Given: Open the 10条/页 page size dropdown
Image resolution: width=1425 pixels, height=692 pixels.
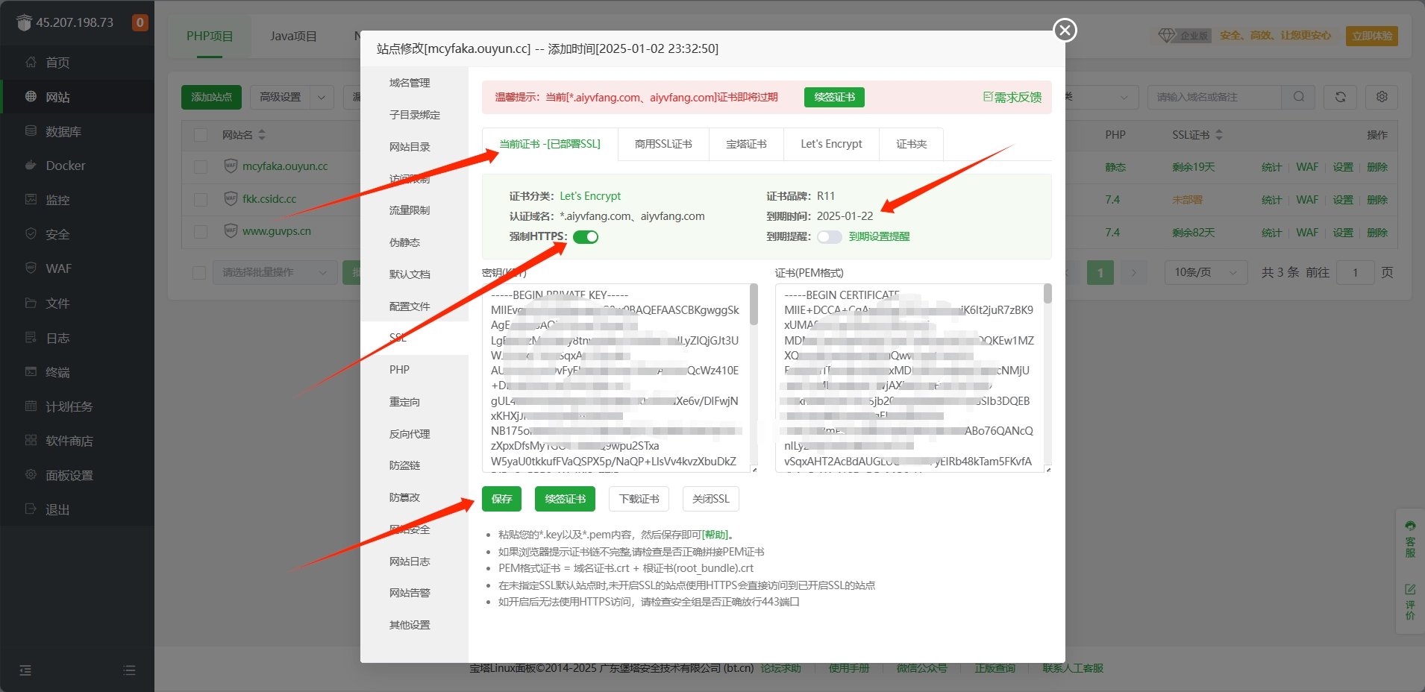Looking at the screenshot, I should click(x=1206, y=273).
